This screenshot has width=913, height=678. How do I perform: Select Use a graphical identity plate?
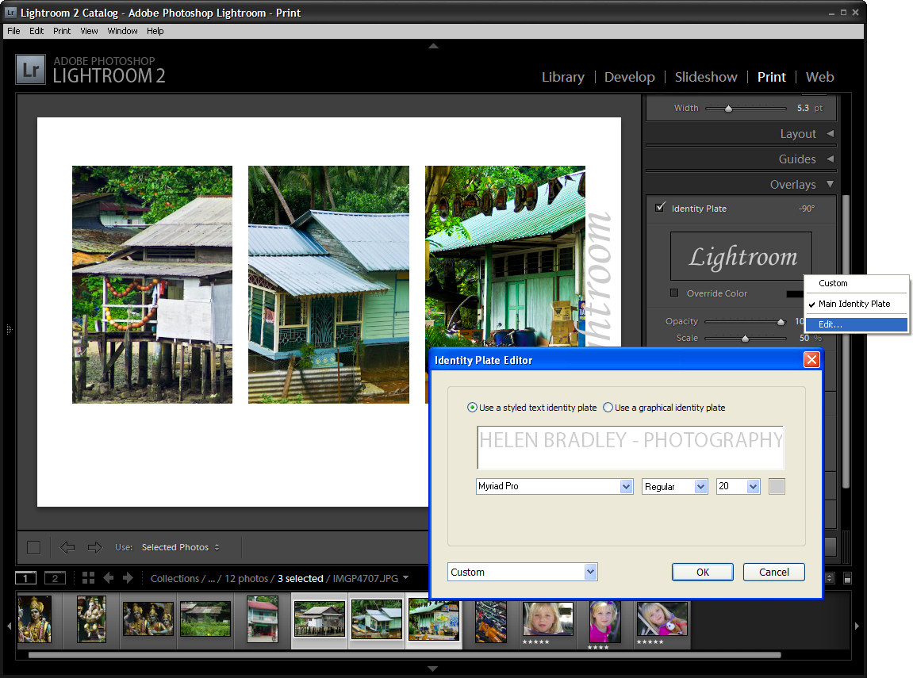pyautogui.click(x=608, y=408)
